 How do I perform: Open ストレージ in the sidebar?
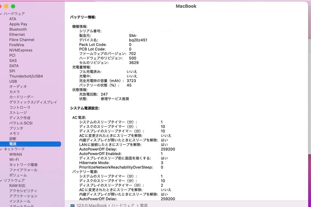[18, 113]
